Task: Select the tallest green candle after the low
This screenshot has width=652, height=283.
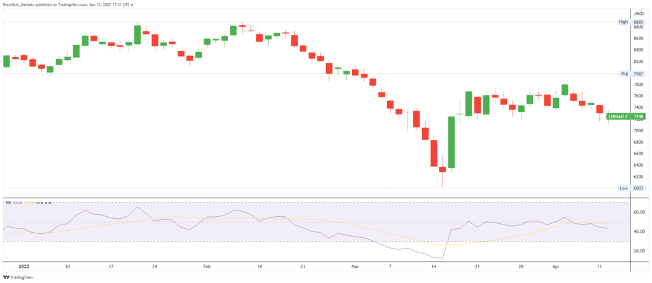Action: pyautogui.click(x=451, y=142)
